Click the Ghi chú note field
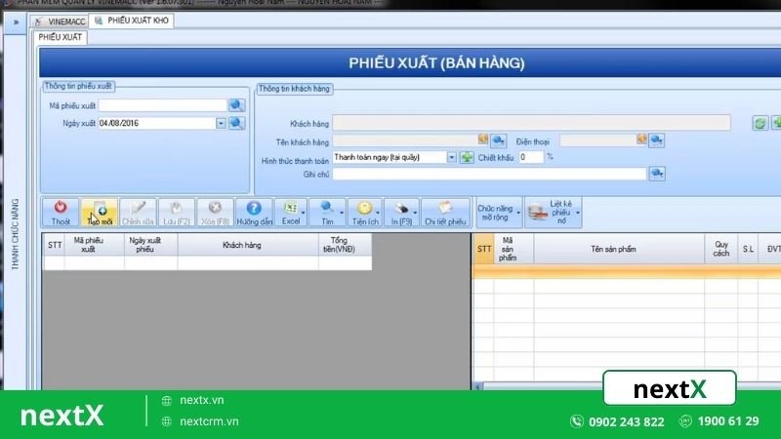Viewport: 781px width, 439px height. (489, 174)
